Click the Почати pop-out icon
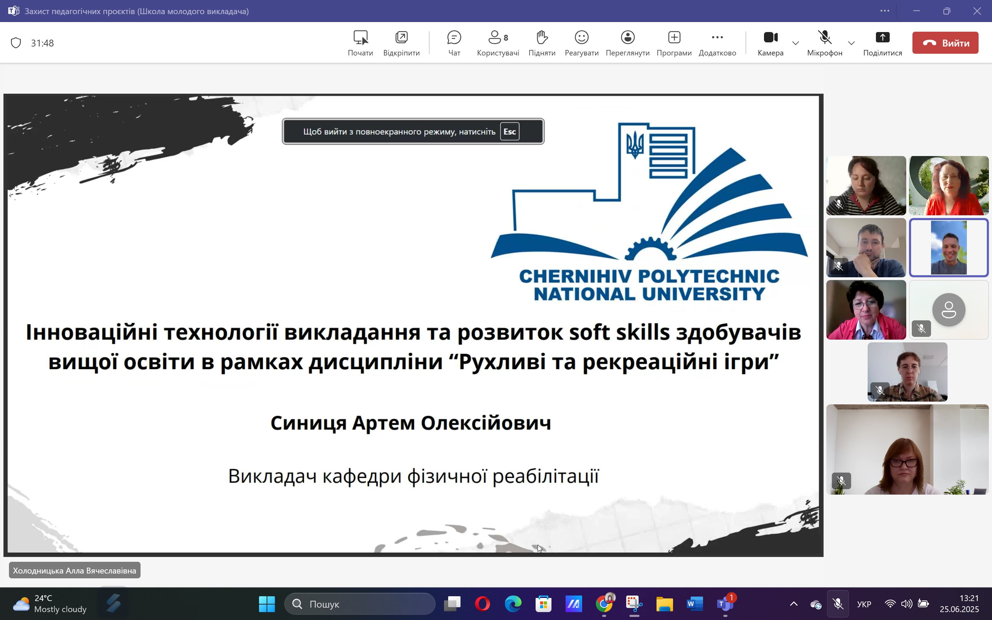Viewport: 992px width, 620px height. click(360, 43)
